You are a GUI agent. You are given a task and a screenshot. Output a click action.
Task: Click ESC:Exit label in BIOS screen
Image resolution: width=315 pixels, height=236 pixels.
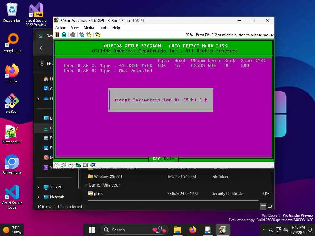[x=163, y=159]
